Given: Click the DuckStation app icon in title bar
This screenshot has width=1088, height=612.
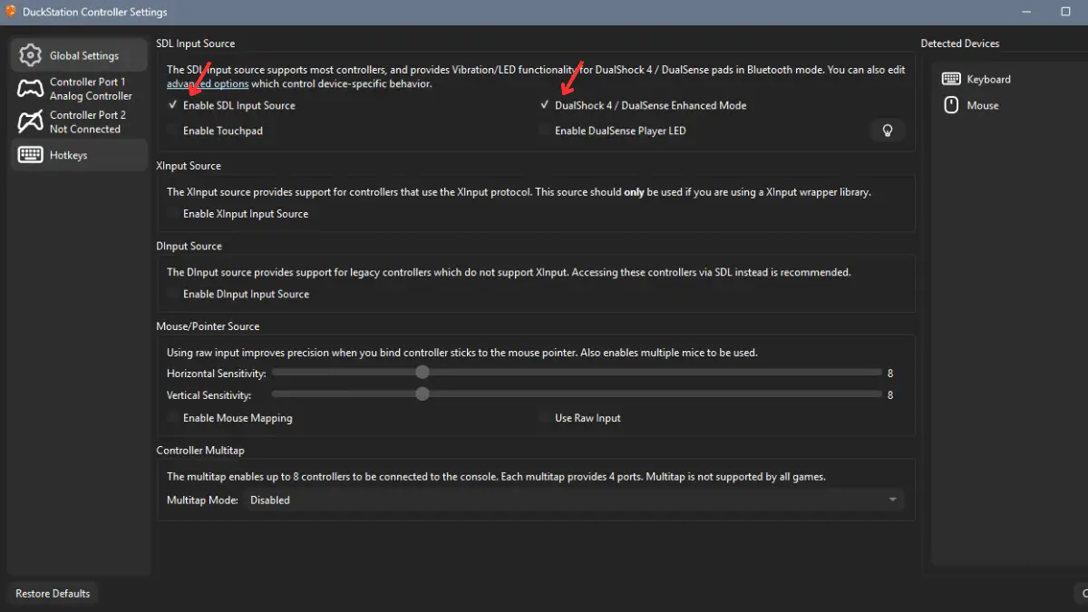Looking at the screenshot, I should [11, 12].
